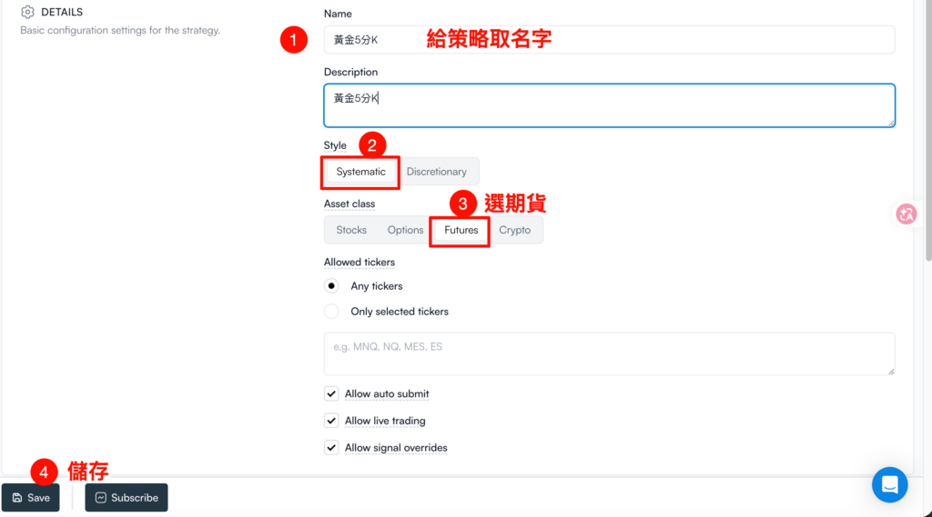Select Only selected tickers radio button

point(332,312)
